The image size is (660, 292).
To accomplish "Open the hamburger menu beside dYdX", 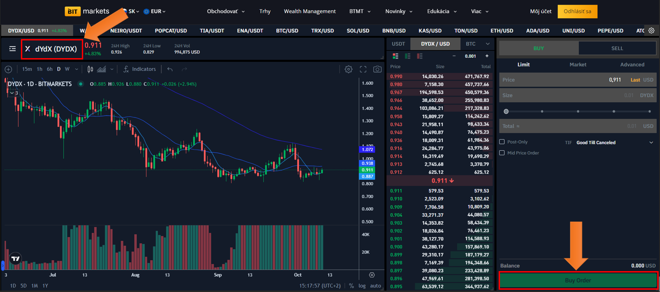I will [x=12, y=49].
